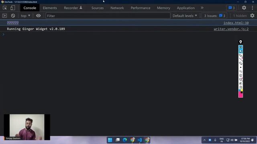Choose the pen size dot
The image size is (257, 144).
pyautogui.click(x=241, y=67)
